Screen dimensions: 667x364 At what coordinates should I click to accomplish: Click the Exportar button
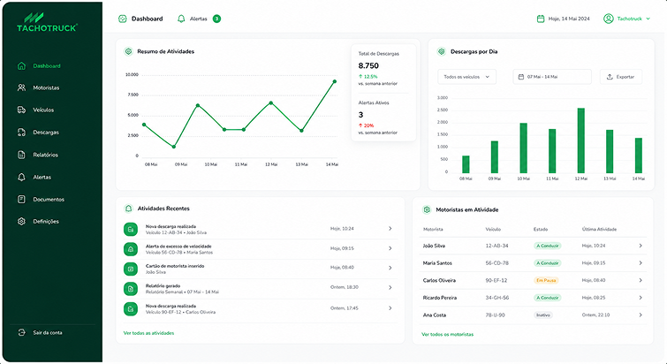[x=621, y=77]
